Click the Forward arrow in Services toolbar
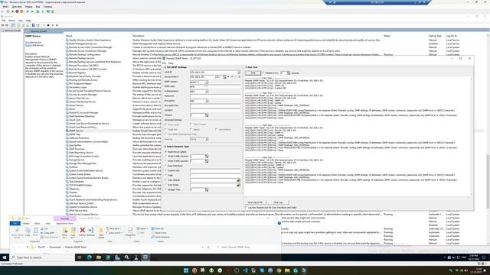 click(x=7, y=25)
